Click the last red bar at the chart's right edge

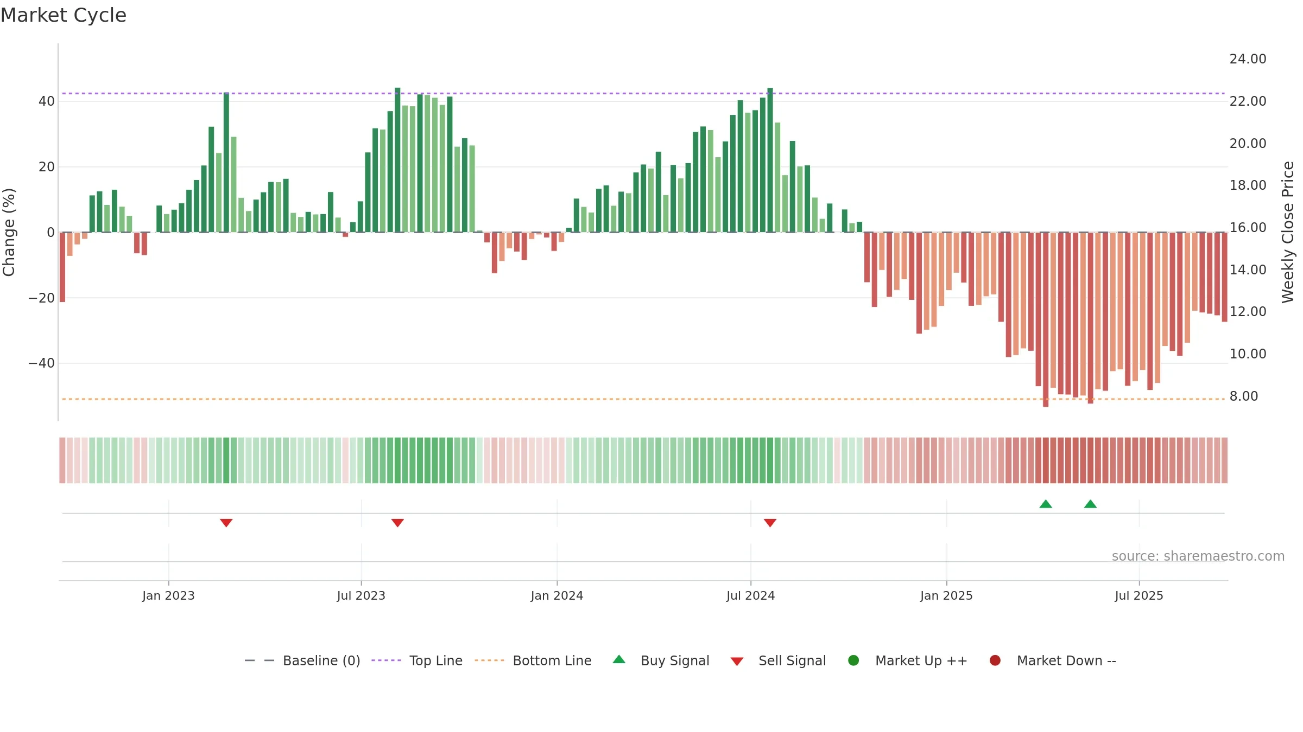click(x=1224, y=277)
